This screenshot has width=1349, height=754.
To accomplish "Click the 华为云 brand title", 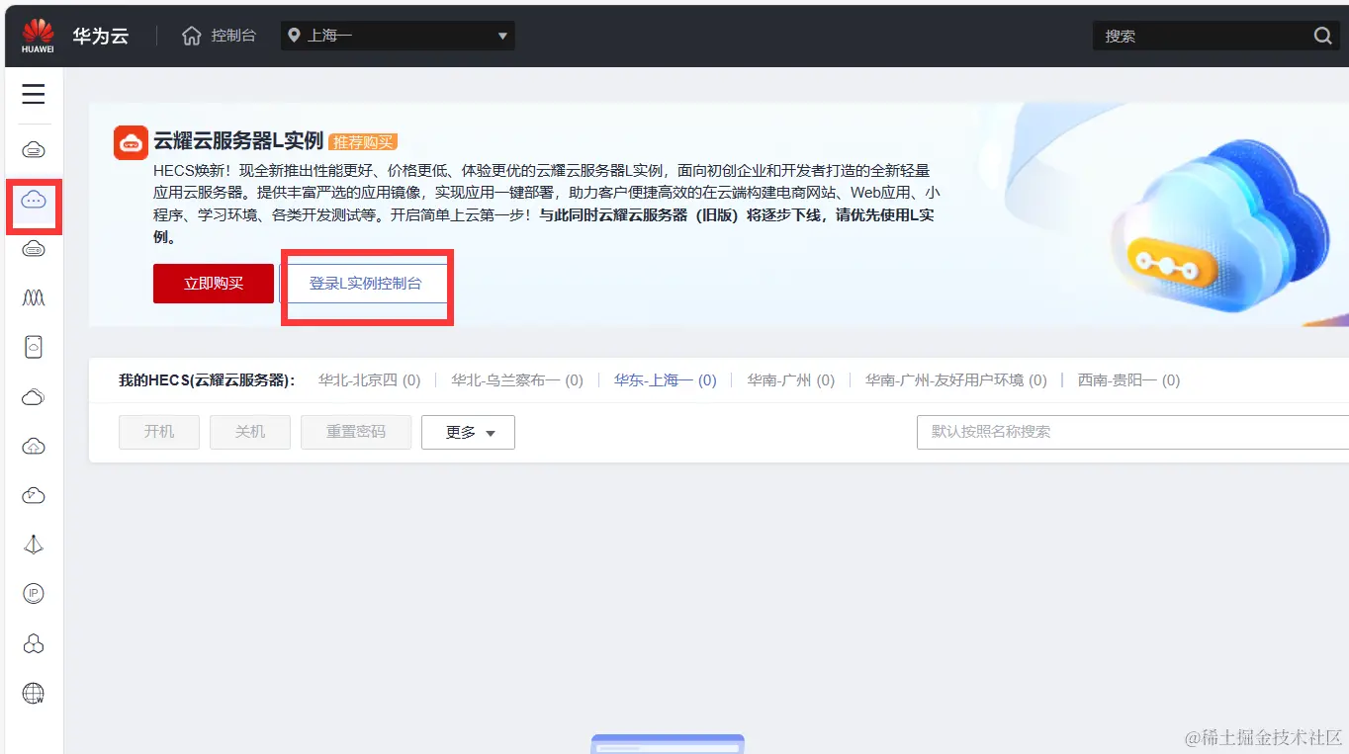I will click(101, 36).
